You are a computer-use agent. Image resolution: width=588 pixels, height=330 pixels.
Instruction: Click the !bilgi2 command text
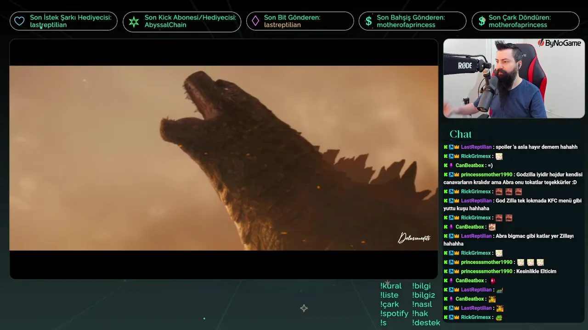[424, 295]
